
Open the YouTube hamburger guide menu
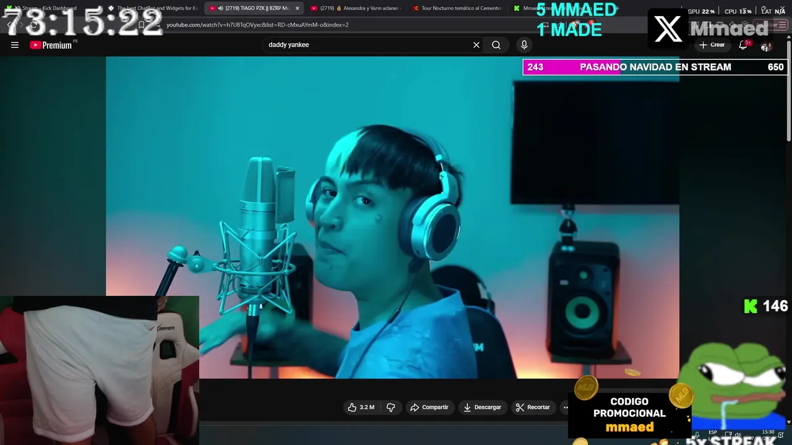click(15, 44)
